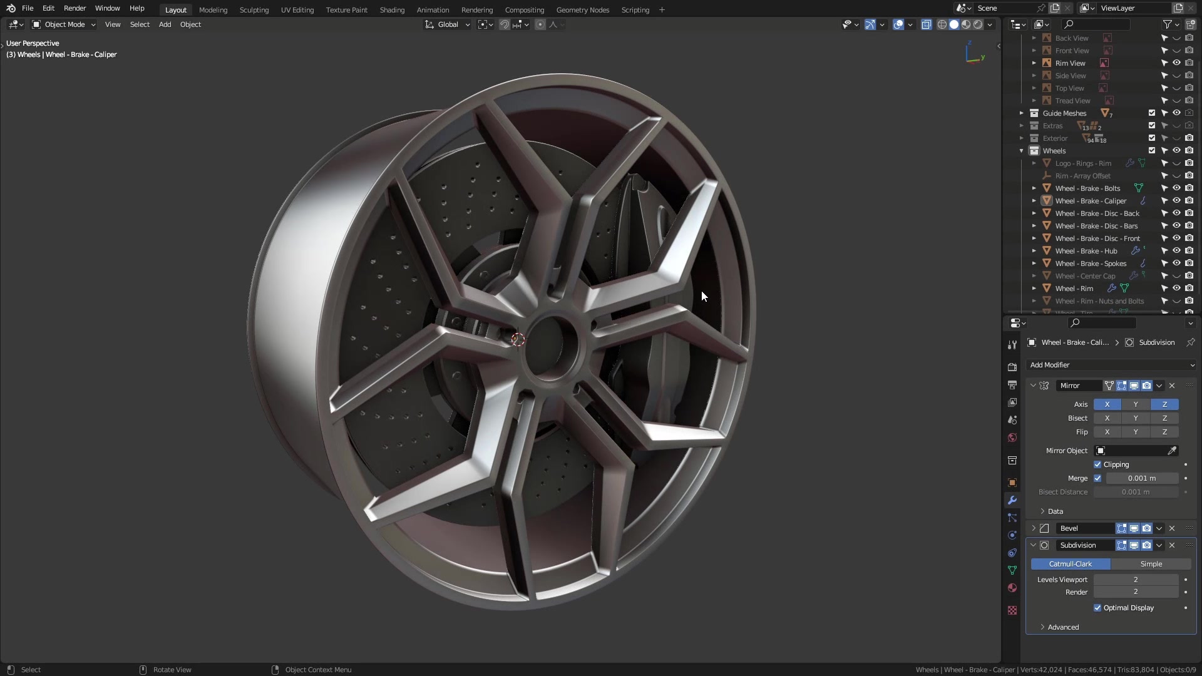Open the World properties tab icon
Image resolution: width=1202 pixels, height=676 pixels.
coord(1012,438)
